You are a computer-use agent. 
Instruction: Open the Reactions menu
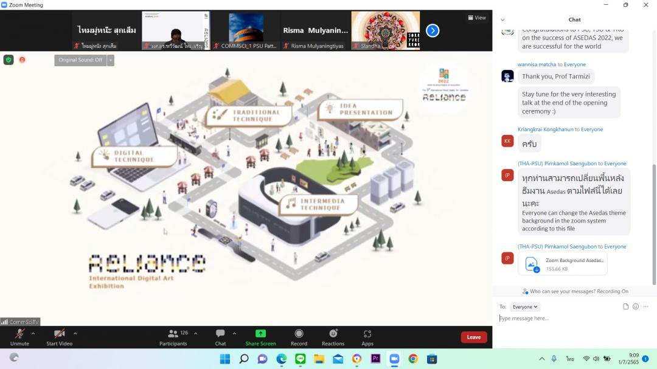pyautogui.click(x=333, y=334)
